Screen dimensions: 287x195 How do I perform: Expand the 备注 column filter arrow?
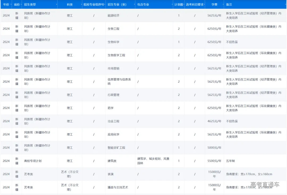(285, 5)
